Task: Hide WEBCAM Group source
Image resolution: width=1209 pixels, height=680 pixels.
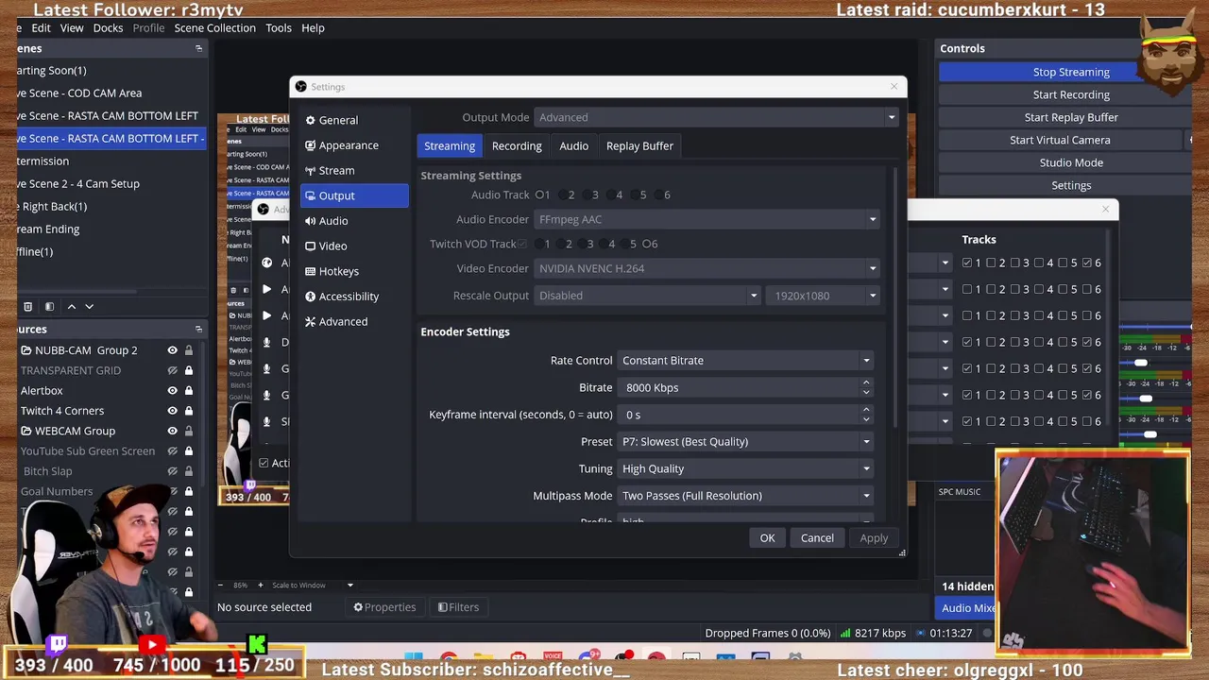Action: point(172,431)
